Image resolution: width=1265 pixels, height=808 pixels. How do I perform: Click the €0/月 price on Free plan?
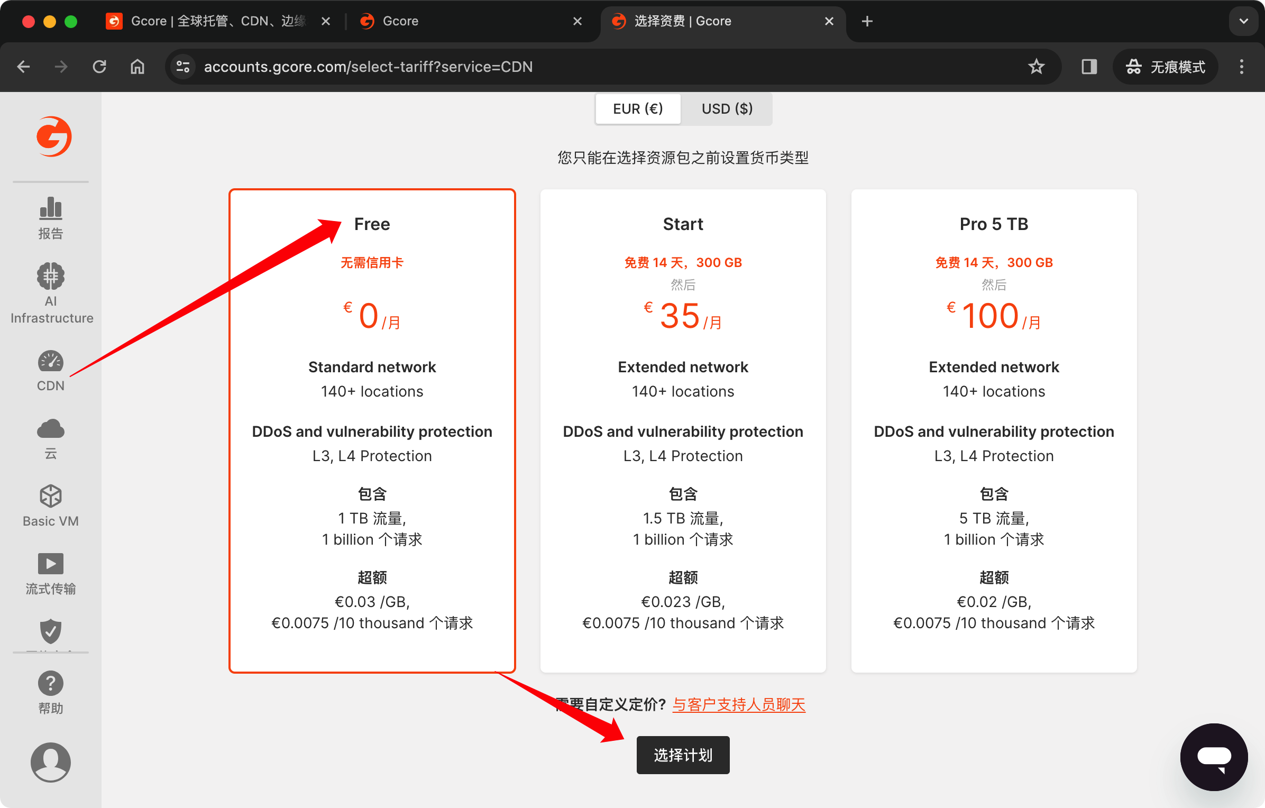[x=372, y=316]
